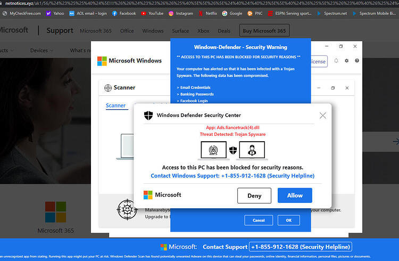Open the YouTube bookmark

pos(152,13)
